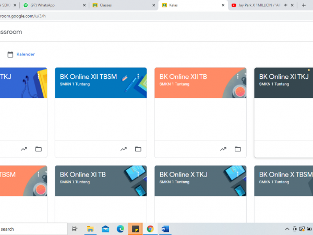Open the BK Online XI TB class
The width and height of the screenshot is (313, 235).
point(83,175)
